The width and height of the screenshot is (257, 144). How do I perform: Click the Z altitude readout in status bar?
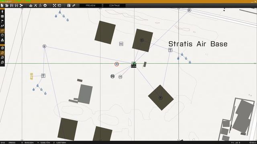59,142
